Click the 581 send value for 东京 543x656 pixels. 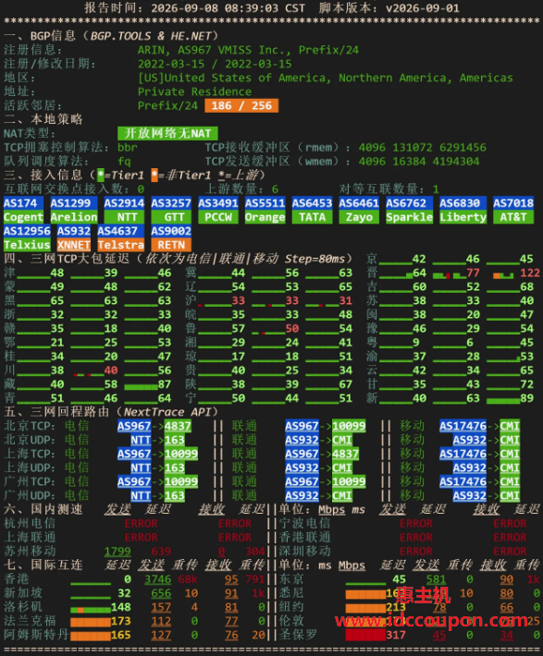436,579
